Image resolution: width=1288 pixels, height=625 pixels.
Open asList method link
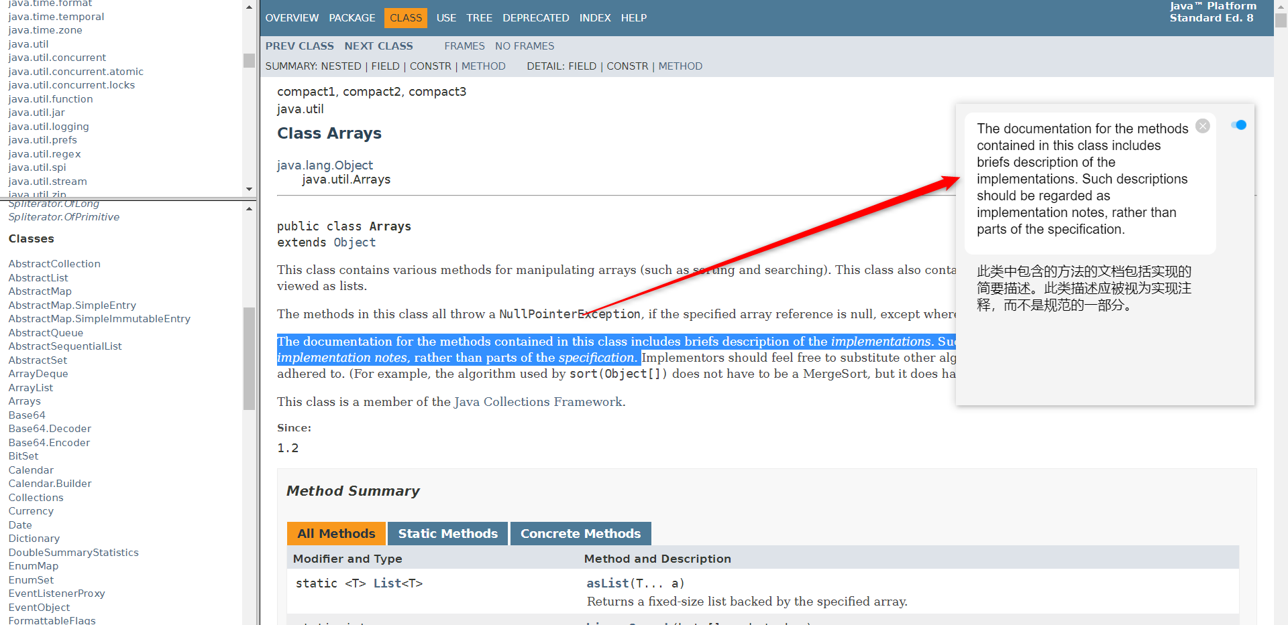[608, 583]
